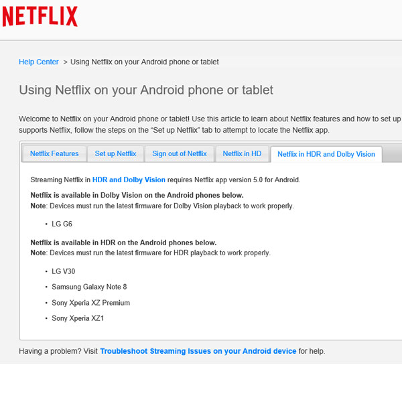Click the LG V30 list entry
This screenshot has width=402, height=402.
tap(66, 271)
